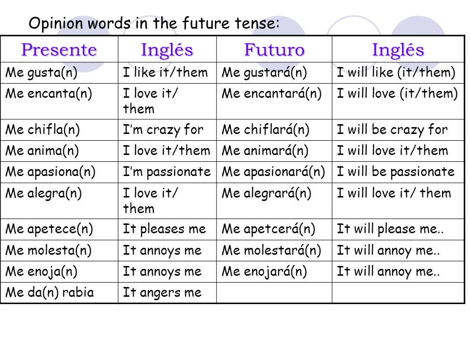Select the cell 'Me alegrará(n)'
The image size is (470, 352).
pyautogui.click(x=274, y=201)
